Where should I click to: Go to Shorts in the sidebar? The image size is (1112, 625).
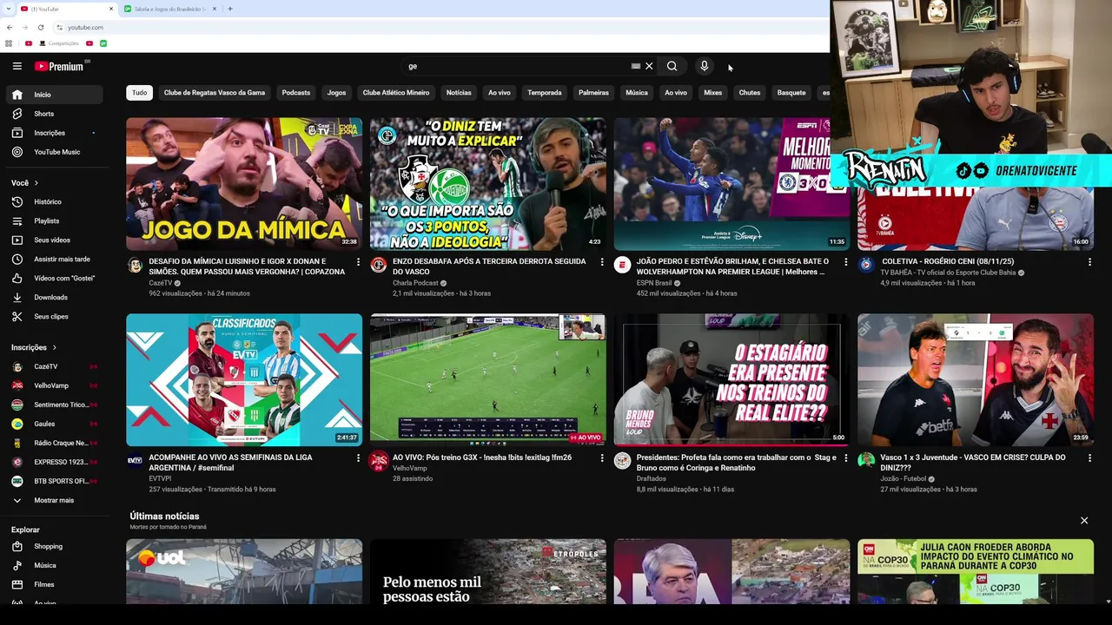(x=55, y=114)
